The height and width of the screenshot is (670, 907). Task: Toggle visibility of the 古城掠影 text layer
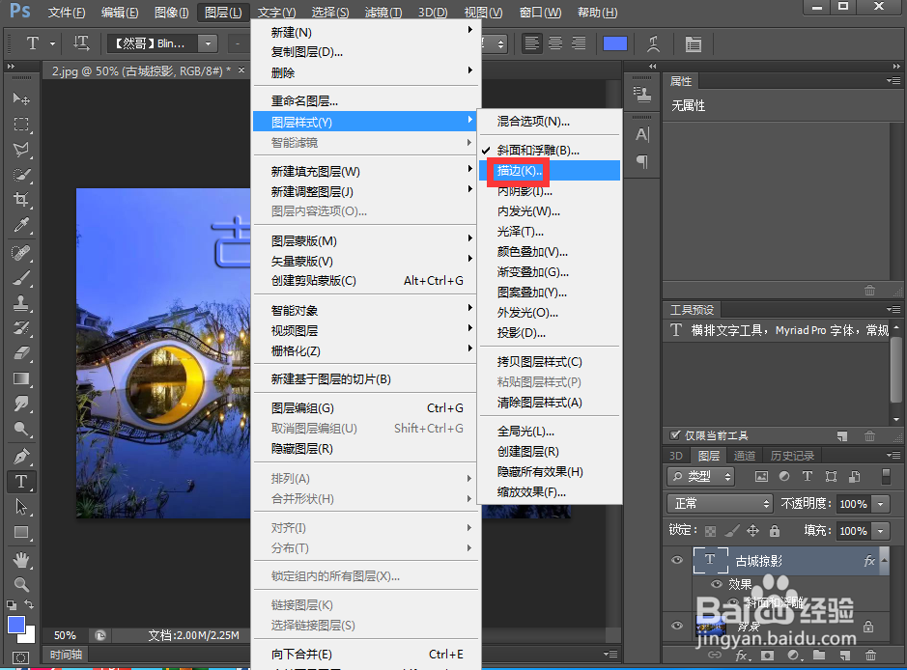pos(677,560)
